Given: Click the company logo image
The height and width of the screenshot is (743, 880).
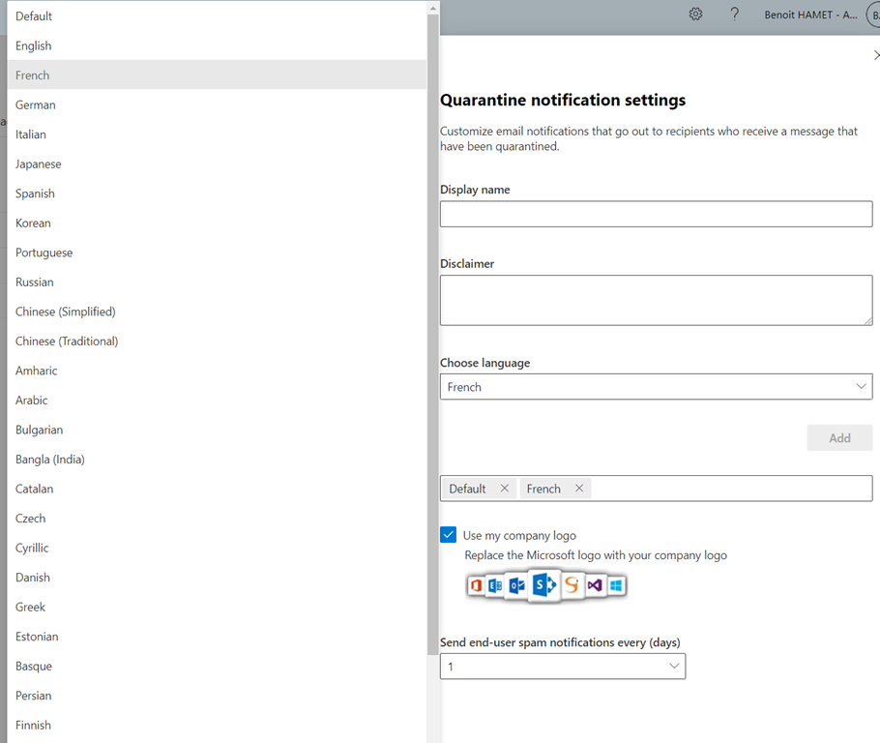Looking at the screenshot, I should click(x=546, y=585).
